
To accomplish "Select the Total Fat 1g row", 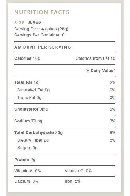I will (x=65, y=82).
